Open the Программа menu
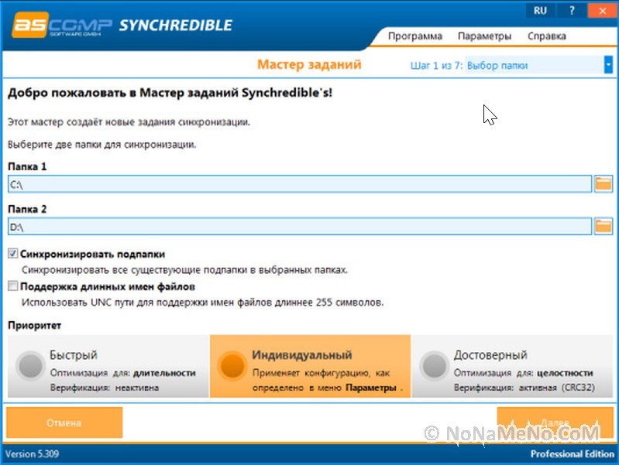 point(415,36)
